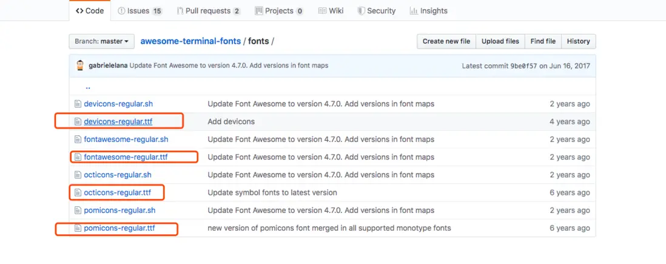Navigate to awesome-terminal-fonts breadcrumb link
Viewport: 666px width, 264px height.
point(190,41)
